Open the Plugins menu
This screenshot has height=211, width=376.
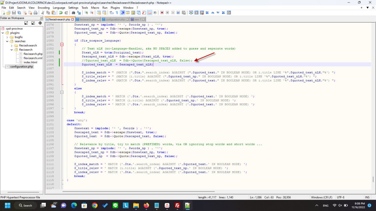tap(115, 8)
